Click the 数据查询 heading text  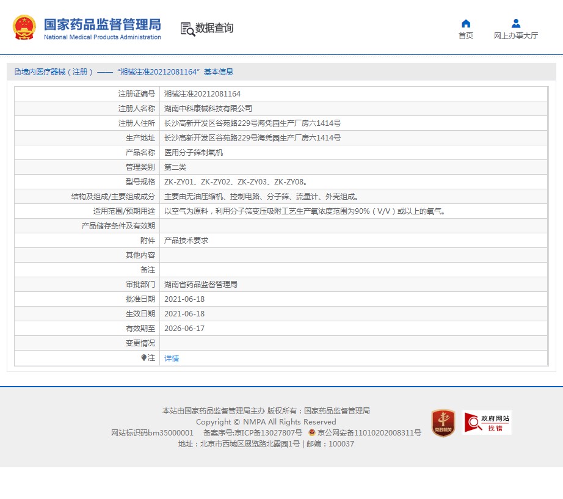point(214,28)
